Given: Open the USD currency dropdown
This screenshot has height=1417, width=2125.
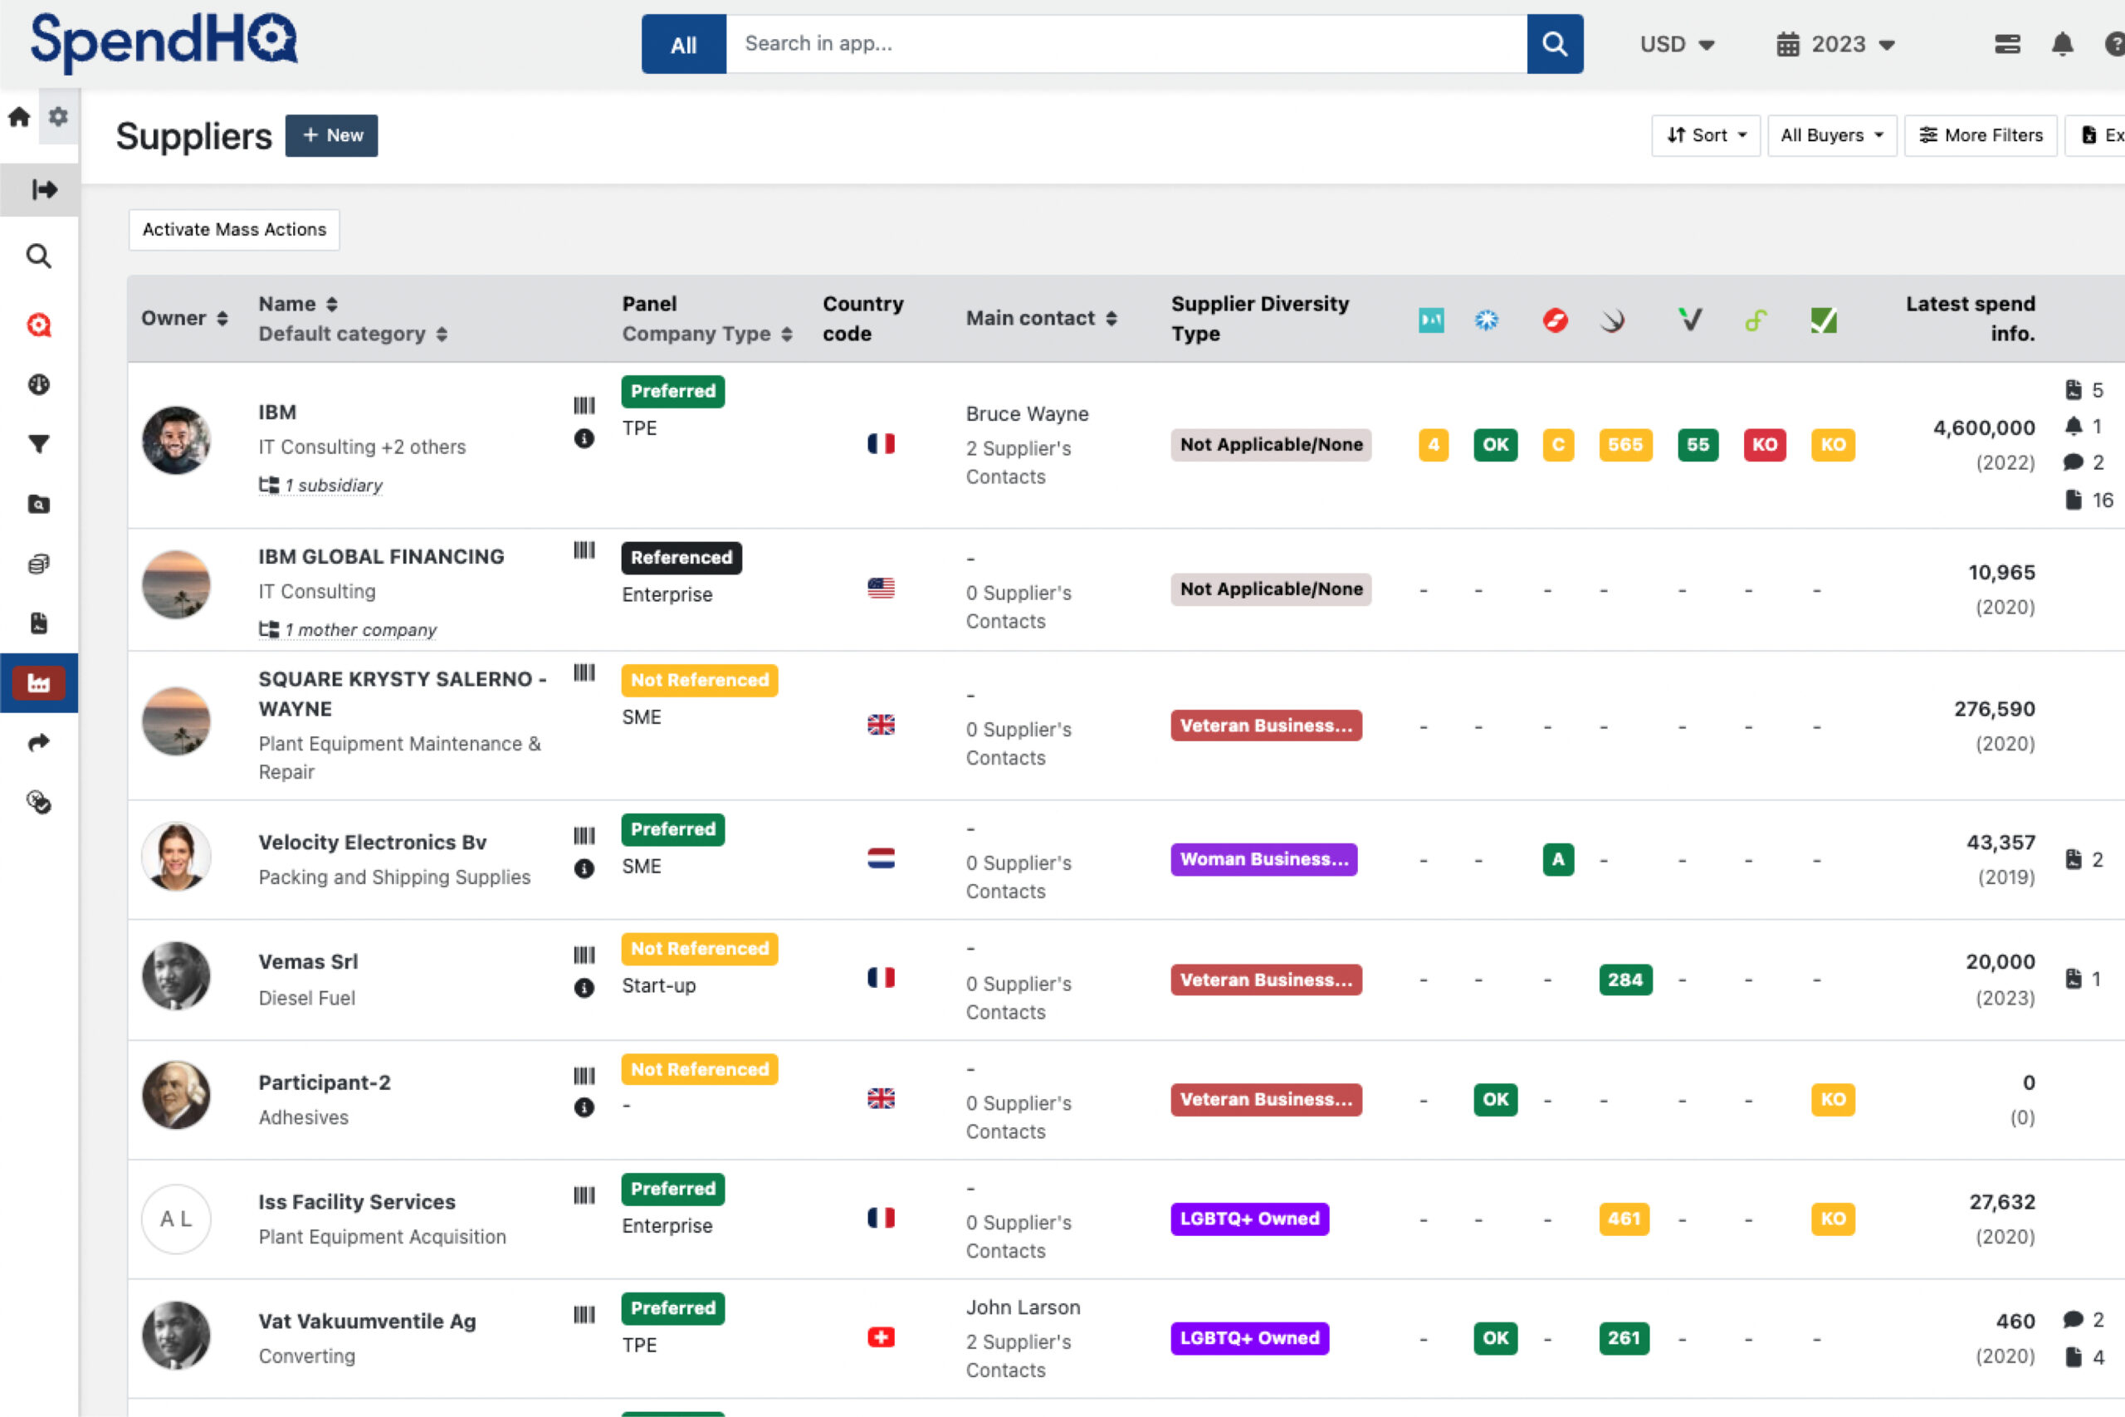Looking at the screenshot, I should pyautogui.click(x=1677, y=43).
